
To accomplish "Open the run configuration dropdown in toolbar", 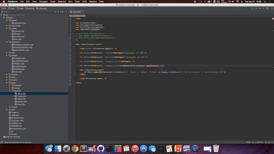I will point(252,8).
